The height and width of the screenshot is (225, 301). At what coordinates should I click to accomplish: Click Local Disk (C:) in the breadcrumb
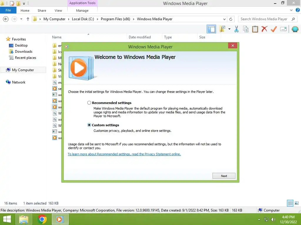tap(83, 19)
